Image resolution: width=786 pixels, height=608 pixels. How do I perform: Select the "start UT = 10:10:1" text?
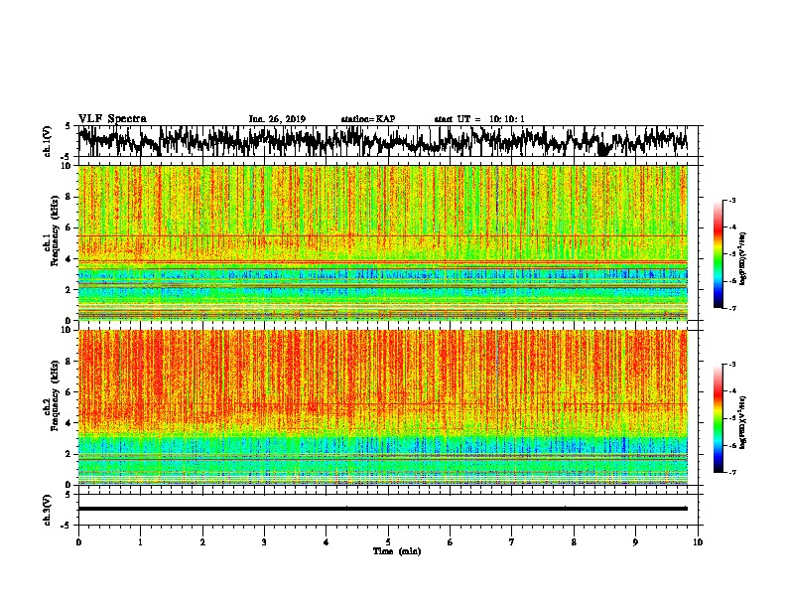click(x=479, y=119)
